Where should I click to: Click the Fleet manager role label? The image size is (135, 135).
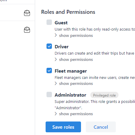(71, 71)
